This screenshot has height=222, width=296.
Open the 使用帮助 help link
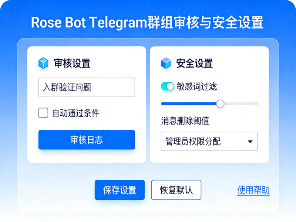click(x=253, y=190)
